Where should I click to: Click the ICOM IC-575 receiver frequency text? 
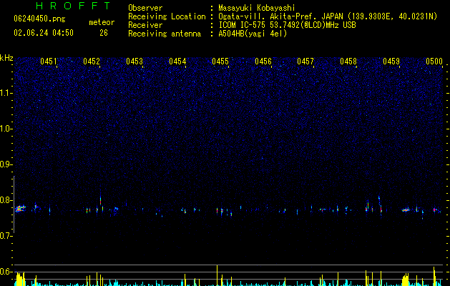(x=287, y=25)
